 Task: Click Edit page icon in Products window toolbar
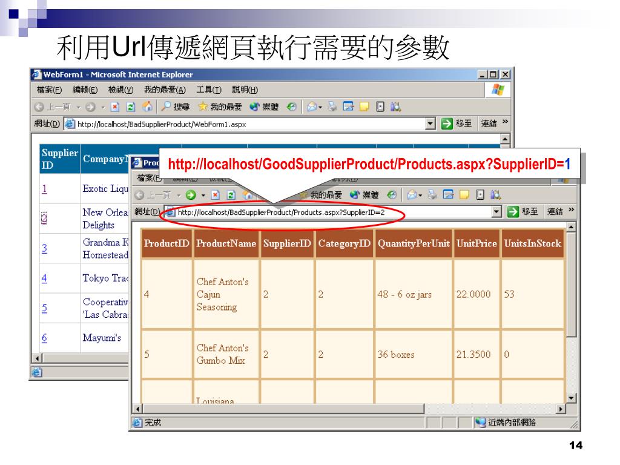tap(449, 195)
